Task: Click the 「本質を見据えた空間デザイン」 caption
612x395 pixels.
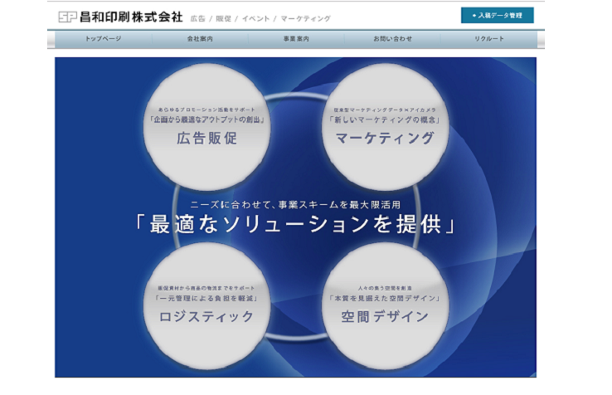Action: pyautogui.click(x=385, y=297)
